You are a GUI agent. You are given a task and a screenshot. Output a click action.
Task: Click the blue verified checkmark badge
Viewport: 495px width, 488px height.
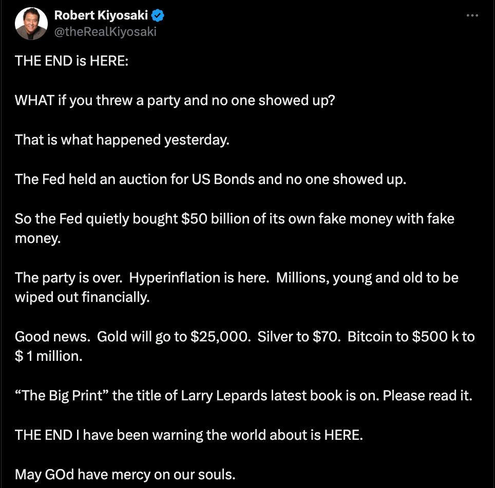coord(158,16)
